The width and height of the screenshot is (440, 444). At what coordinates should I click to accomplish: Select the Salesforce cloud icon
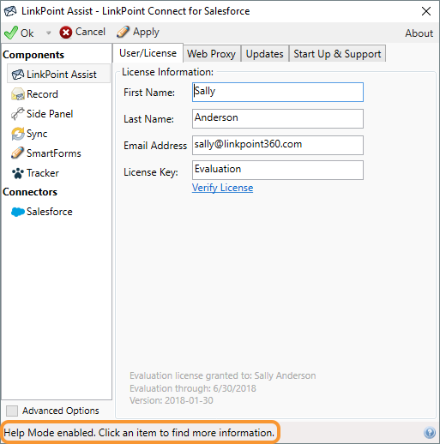coord(18,212)
